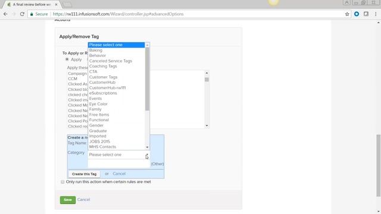The width and height of the screenshot is (381, 214).
Task: Click the square extension icon in toolbar
Action: [x=366, y=14]
